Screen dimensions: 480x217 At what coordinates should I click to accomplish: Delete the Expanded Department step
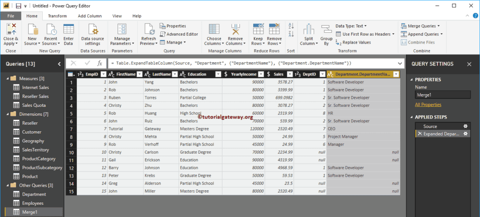420,134
